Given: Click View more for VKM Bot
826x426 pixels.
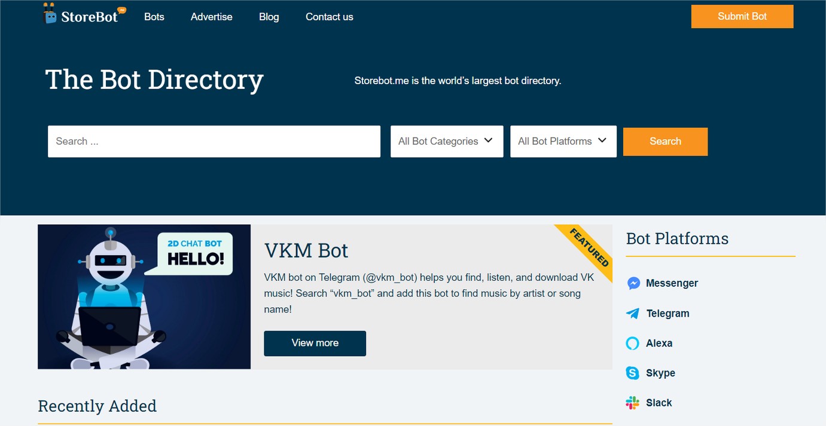Looking at the screenshot, I should pyautogui.click(x=315, y=343).
